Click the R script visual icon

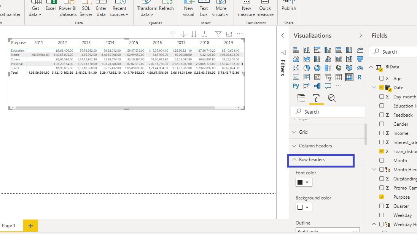pyautogui.click(x=360, y=77)
